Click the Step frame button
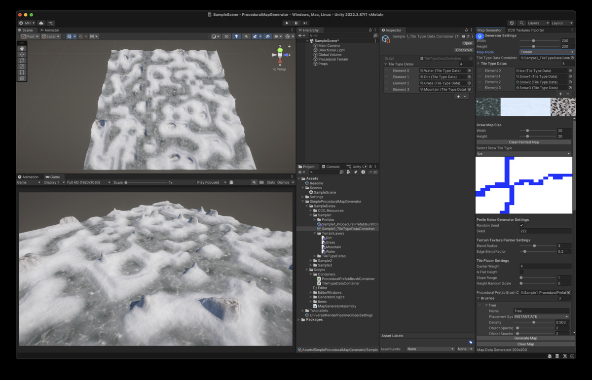This screenshot has width=592, height=380. (x=305, y=23)
